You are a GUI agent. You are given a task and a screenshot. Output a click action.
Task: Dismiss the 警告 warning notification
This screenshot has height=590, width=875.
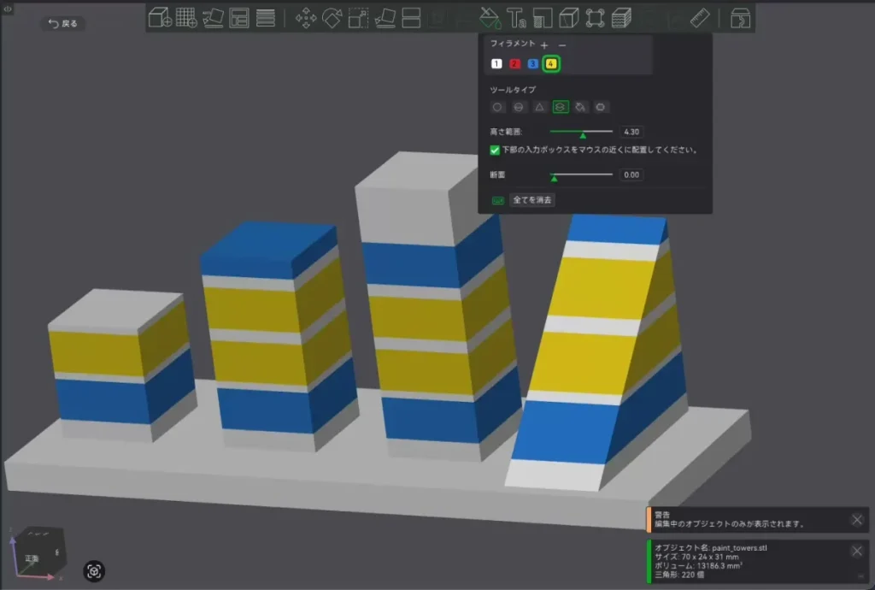(x=857, y=520)
